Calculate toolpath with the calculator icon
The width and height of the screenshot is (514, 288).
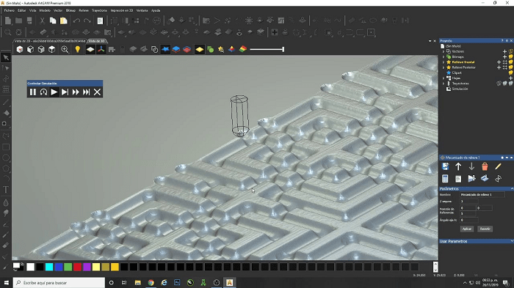[445, 179]
